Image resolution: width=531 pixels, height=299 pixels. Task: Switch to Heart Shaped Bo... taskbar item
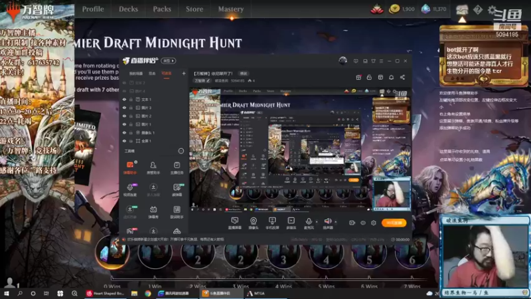point(106,293)
